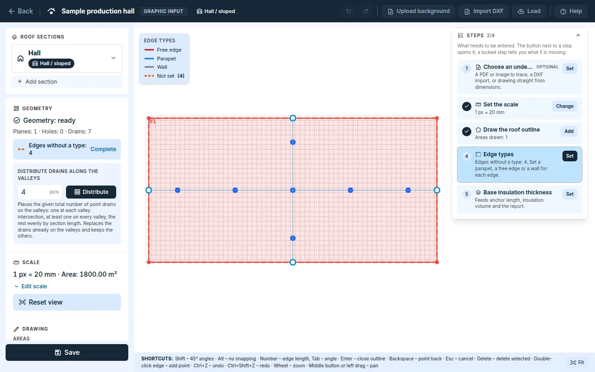Click Set for Base insulation thickness
The image size is (595, 372).
coord(570,194)
